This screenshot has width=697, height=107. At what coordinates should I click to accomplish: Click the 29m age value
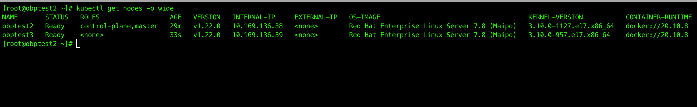click(x=176, y=26)
